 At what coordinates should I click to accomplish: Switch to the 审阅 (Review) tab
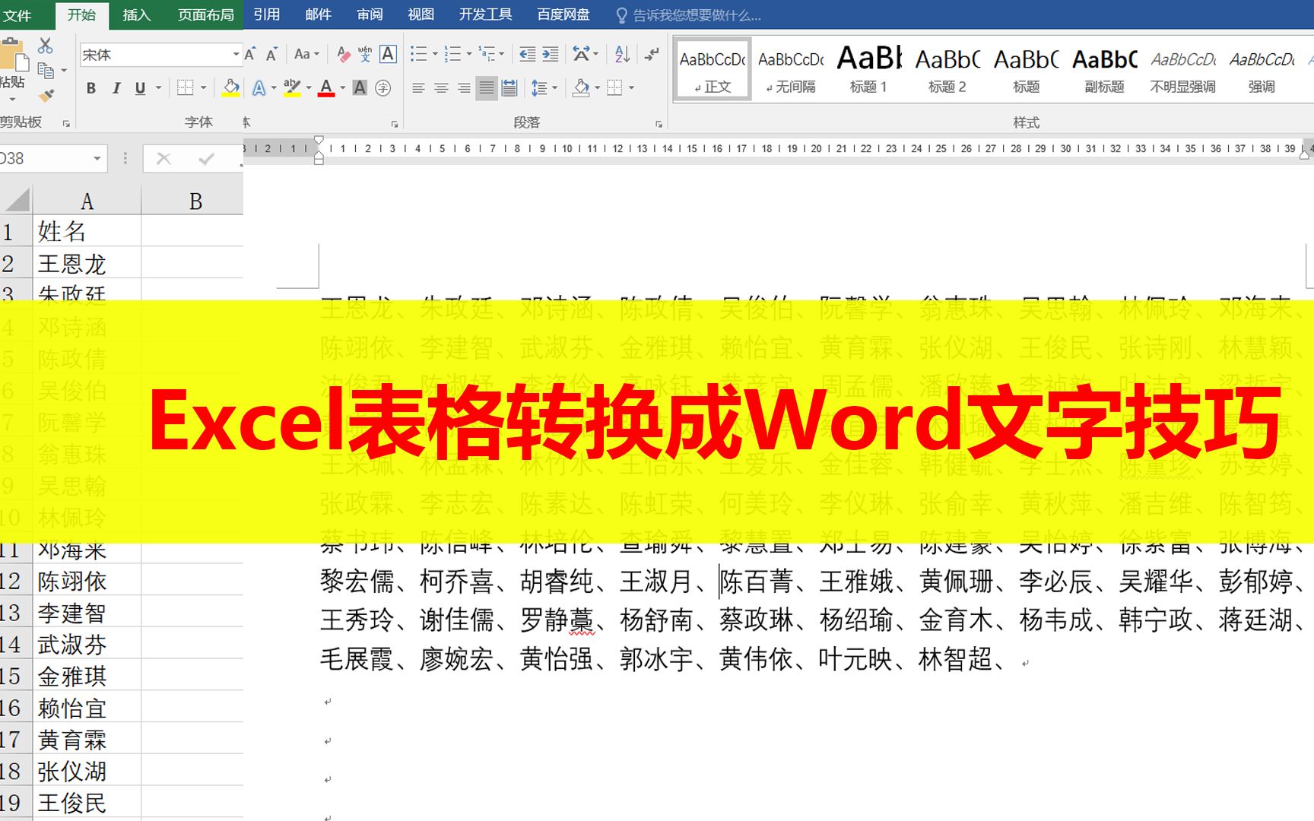point(370,14)
